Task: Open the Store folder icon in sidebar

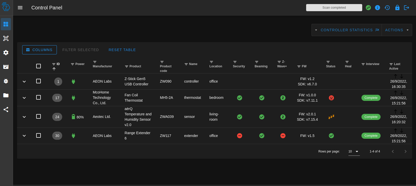Action: 6,95
